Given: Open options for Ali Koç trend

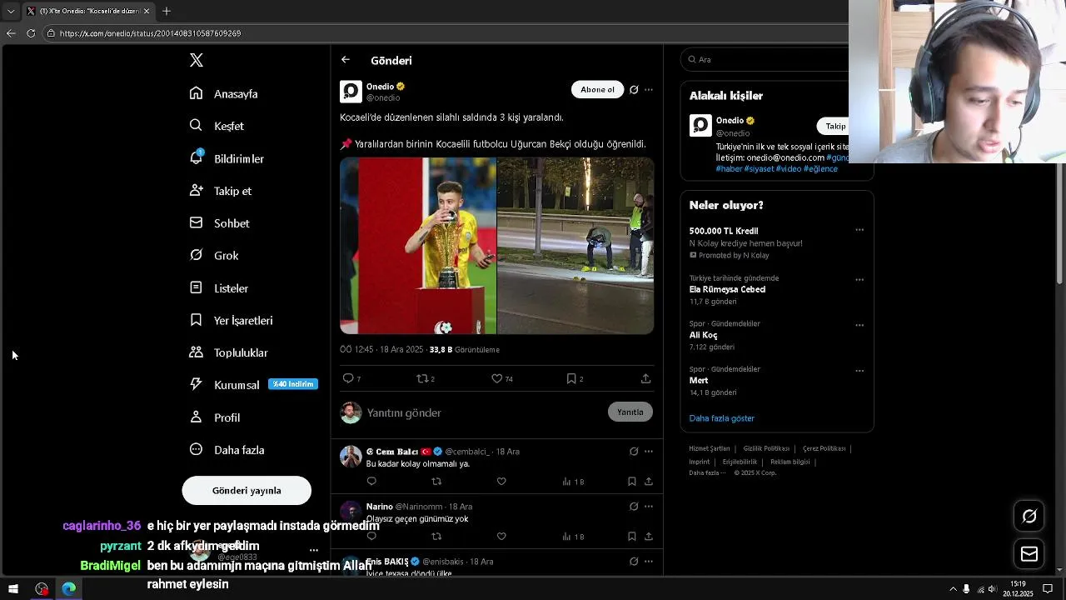Looking at the screenshot, I should (x=859, y=325).
